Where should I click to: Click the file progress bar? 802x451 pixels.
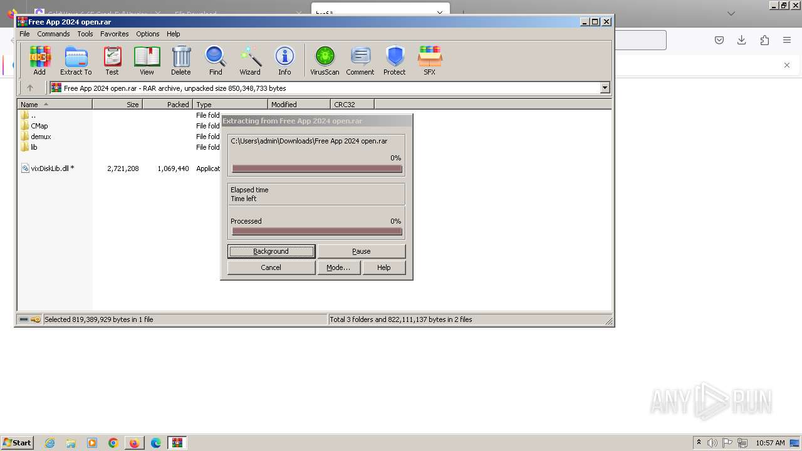[x=316, y=168]
